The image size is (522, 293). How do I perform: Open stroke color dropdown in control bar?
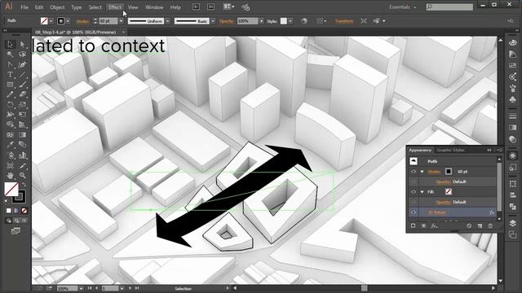(68, 21)
